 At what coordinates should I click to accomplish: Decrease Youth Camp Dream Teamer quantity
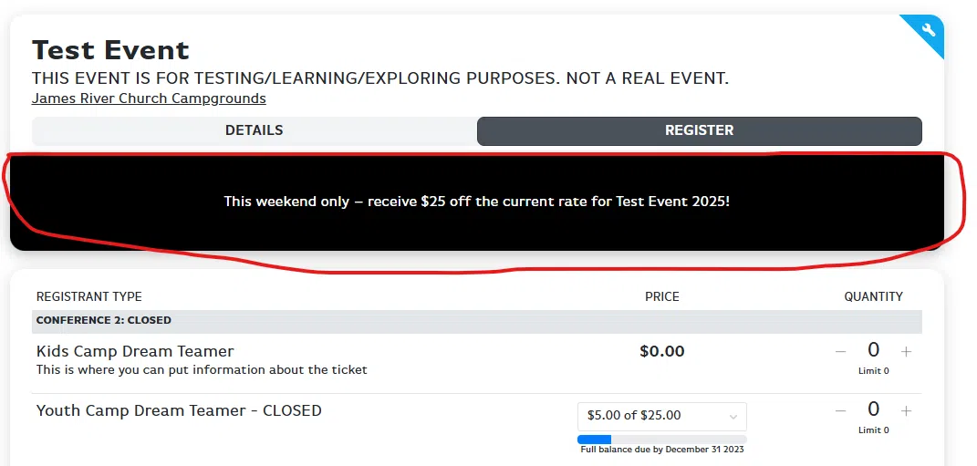tap(840, 411)
